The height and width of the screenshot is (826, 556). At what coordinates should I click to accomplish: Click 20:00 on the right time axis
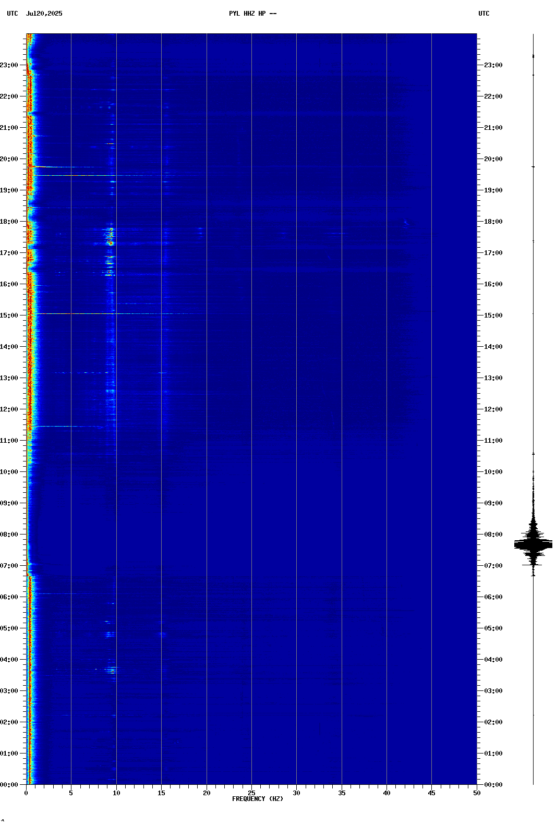click(493, 159)
